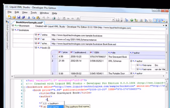The image size is (170, 108).
Task: Click the sche... value field BookStore.xsd
Action: (x=108, y=44)
